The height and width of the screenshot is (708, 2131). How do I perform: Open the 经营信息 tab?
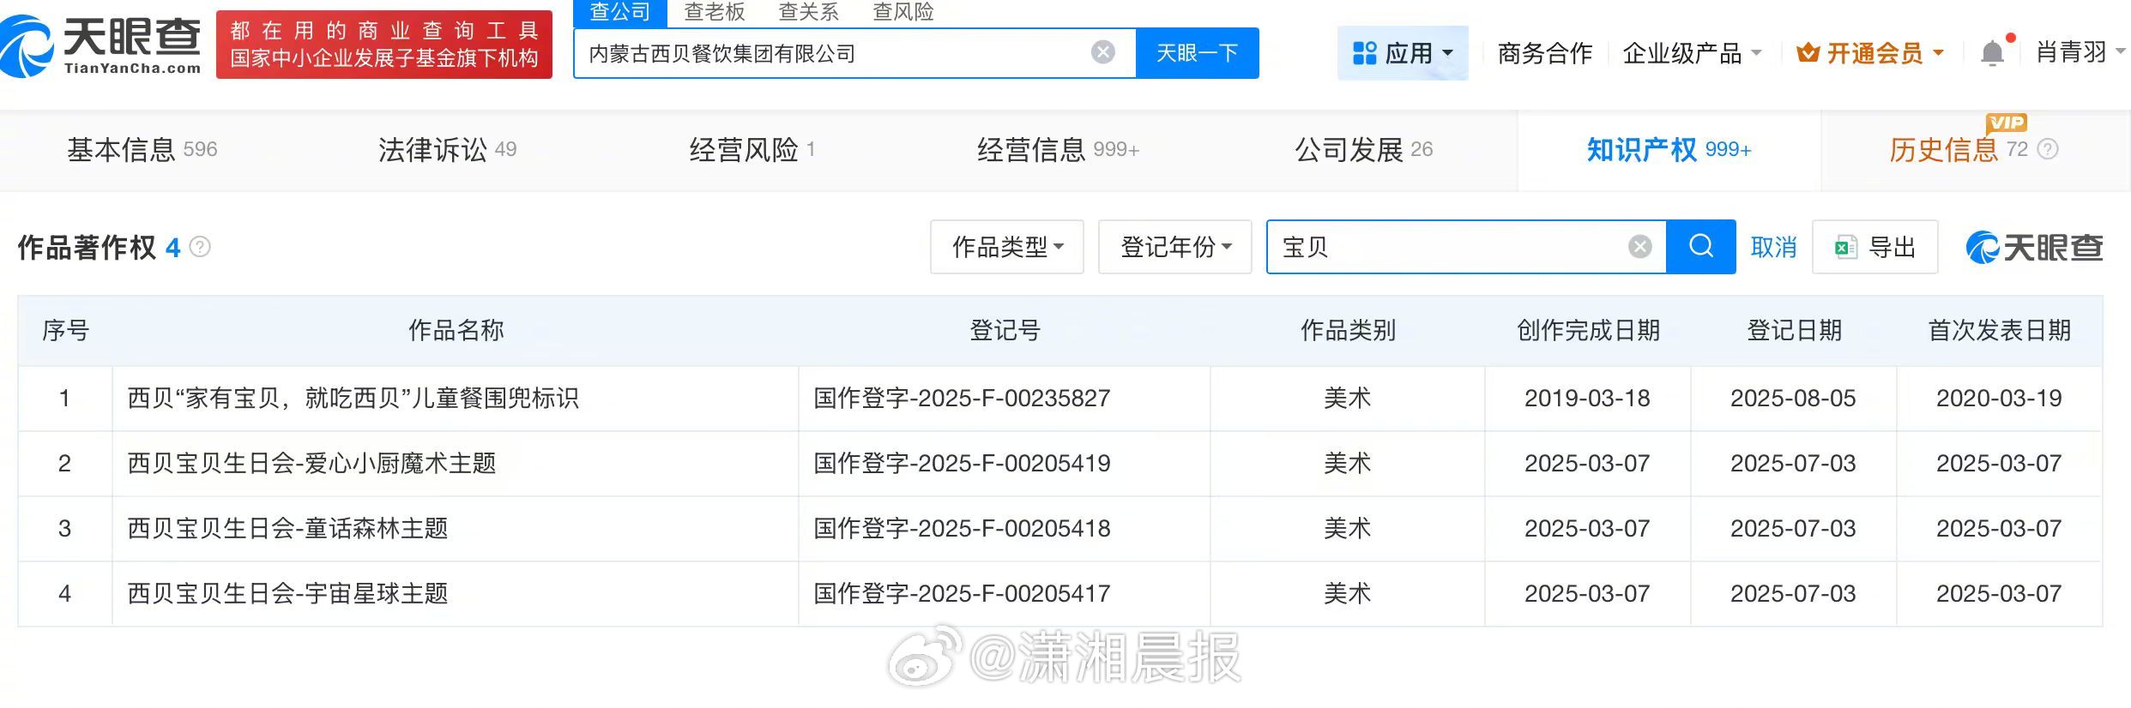click(1059, 149)
